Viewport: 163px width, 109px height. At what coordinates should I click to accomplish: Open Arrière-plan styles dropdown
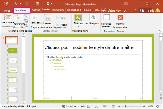pyautogui.click(x=92, y=20)
